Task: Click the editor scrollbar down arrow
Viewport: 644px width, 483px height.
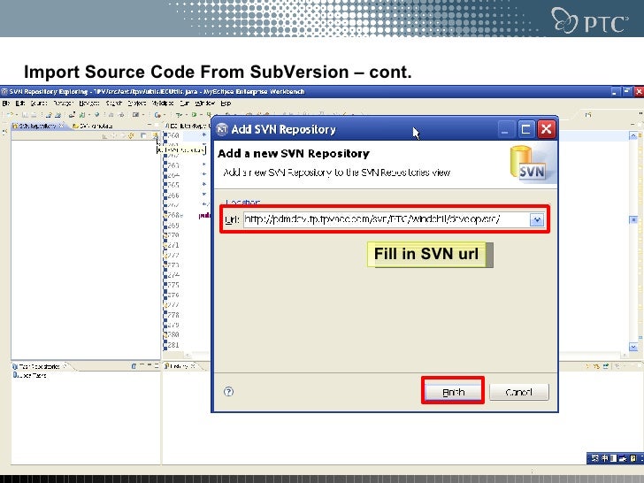Action: 632,348
